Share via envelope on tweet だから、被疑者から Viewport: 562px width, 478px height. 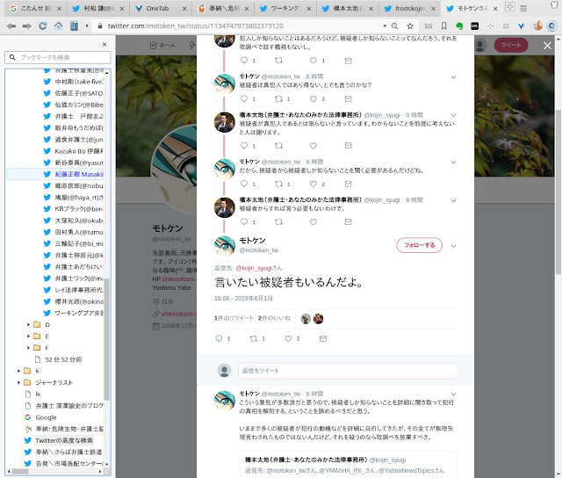[348, 184]
